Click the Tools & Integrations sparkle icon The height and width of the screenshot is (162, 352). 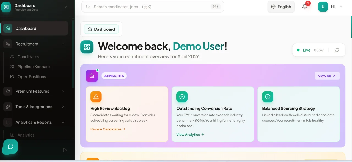8,107
